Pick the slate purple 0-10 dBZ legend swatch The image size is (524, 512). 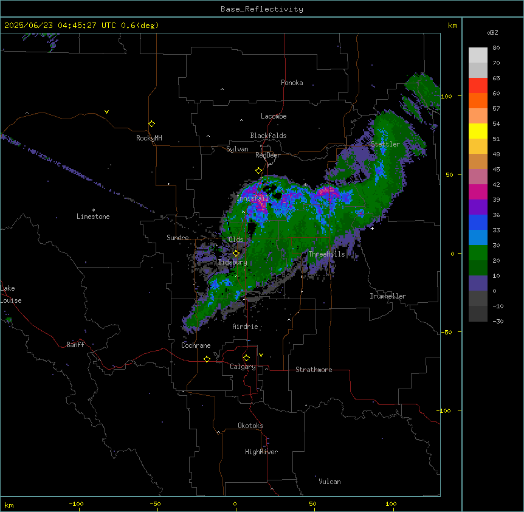[x=478, y=283]
